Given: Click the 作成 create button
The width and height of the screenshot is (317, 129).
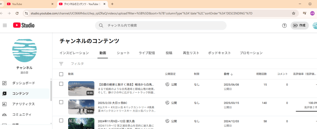Looking at the screenshot, I should (300, 25).
